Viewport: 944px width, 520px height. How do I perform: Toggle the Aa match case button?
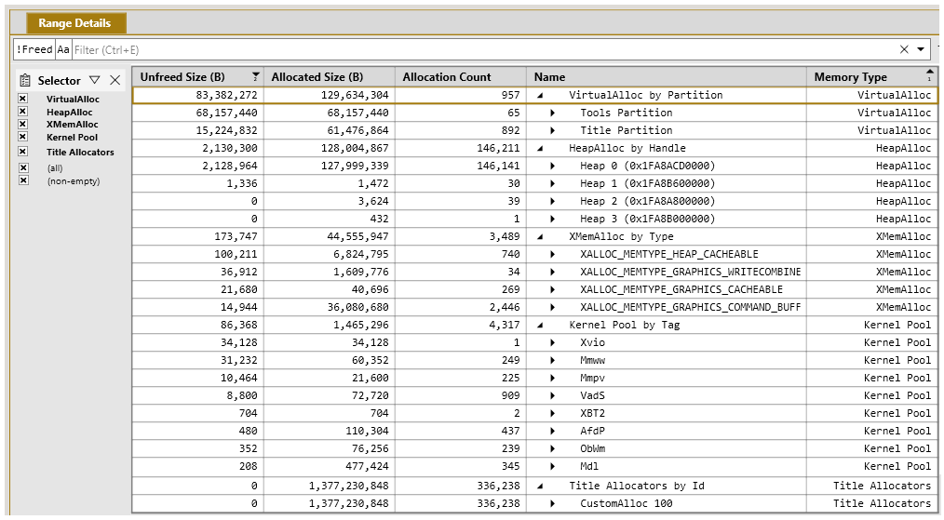pos(63,49)
